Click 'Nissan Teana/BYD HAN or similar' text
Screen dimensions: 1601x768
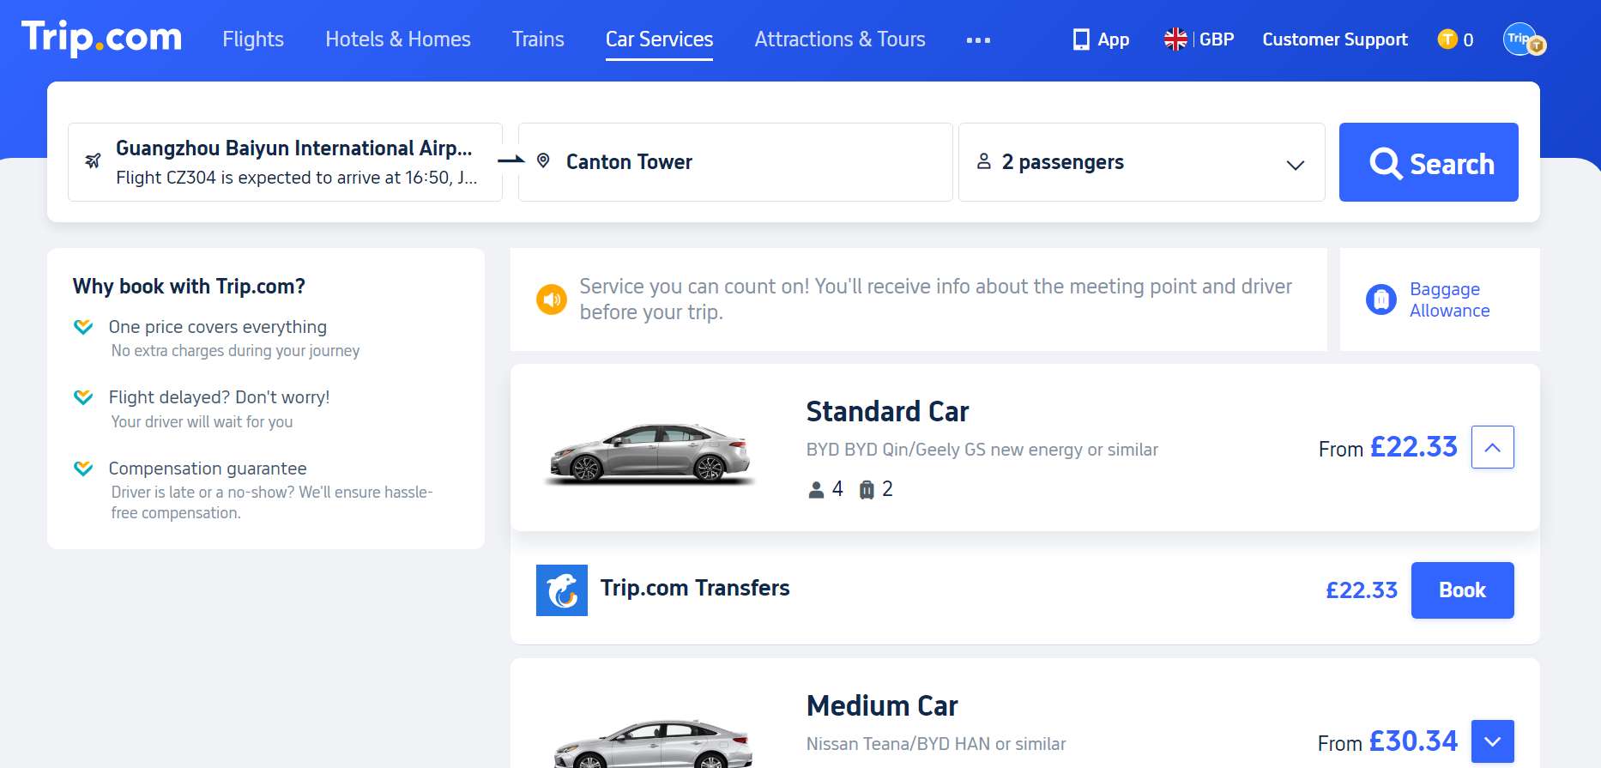[936, 744]
